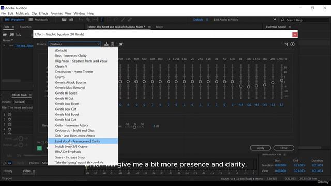This screenshot has height=186, width=331.
Task: Click the Selection Start time value
Action: [x=280, y=165]
